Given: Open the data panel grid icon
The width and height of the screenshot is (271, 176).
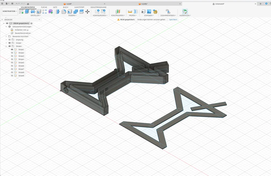Looking at the screenshot, I should (2, 4).
